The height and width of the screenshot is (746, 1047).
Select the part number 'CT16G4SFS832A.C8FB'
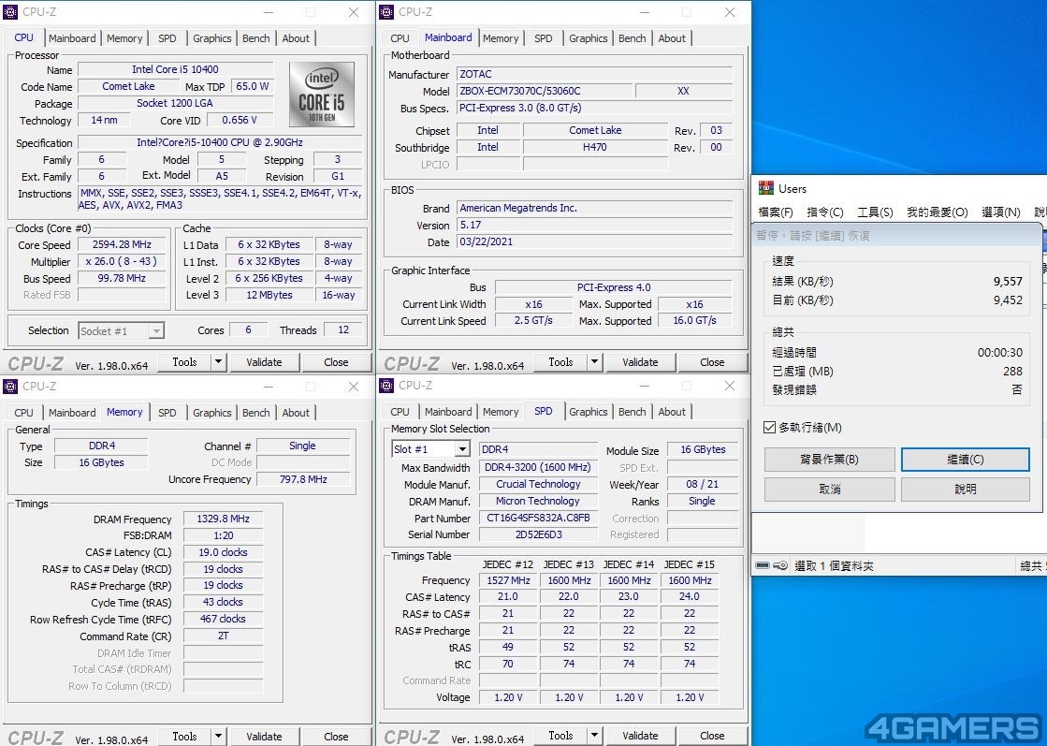tap(538, 518)
